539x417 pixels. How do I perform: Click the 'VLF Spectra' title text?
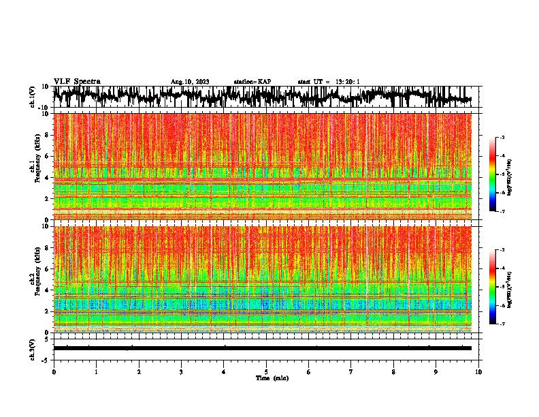pos(77,82)
